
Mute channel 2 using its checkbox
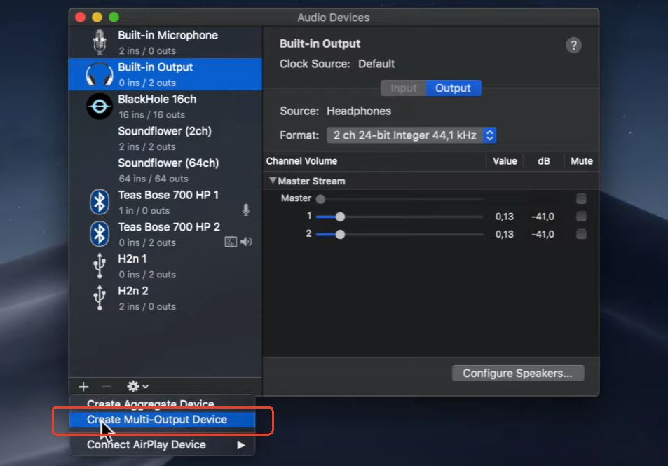(581, 234)
